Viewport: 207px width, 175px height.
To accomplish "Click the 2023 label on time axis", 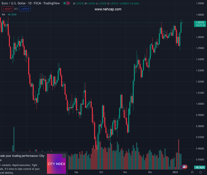I will pos(175,172).
